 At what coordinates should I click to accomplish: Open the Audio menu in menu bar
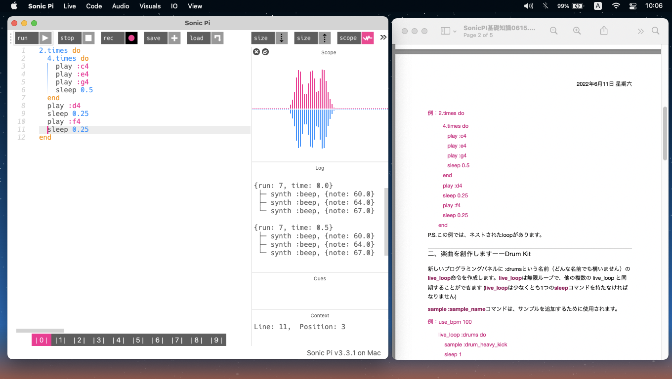[121, 6]
